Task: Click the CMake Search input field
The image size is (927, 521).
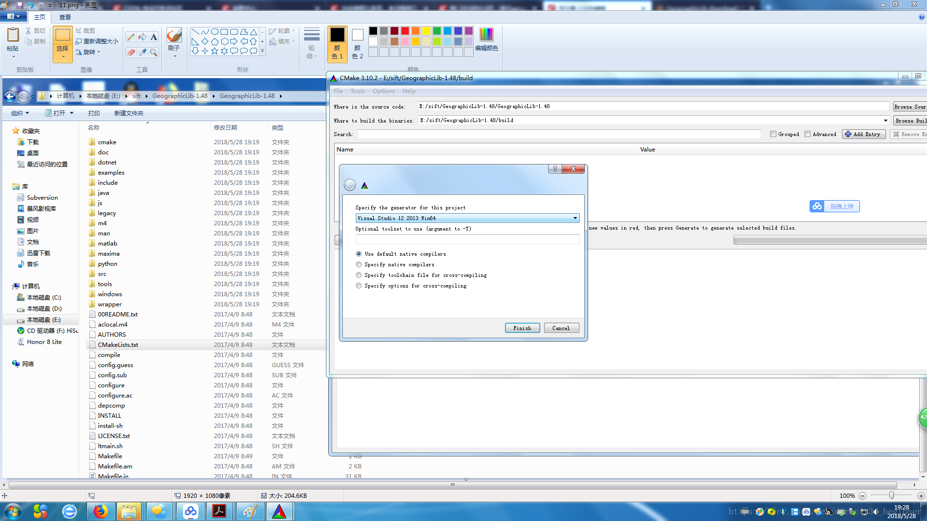Action: [559, 134]
